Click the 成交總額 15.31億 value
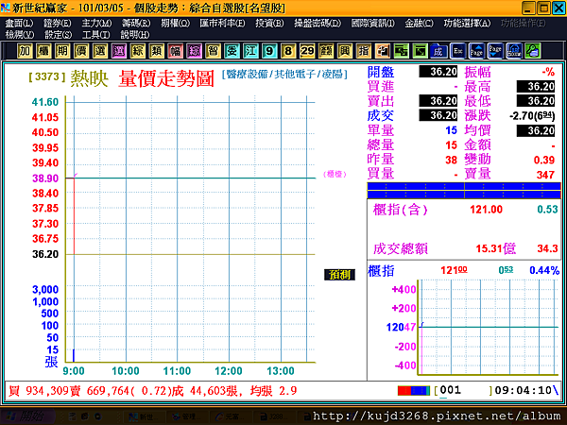 click(496, 248)
